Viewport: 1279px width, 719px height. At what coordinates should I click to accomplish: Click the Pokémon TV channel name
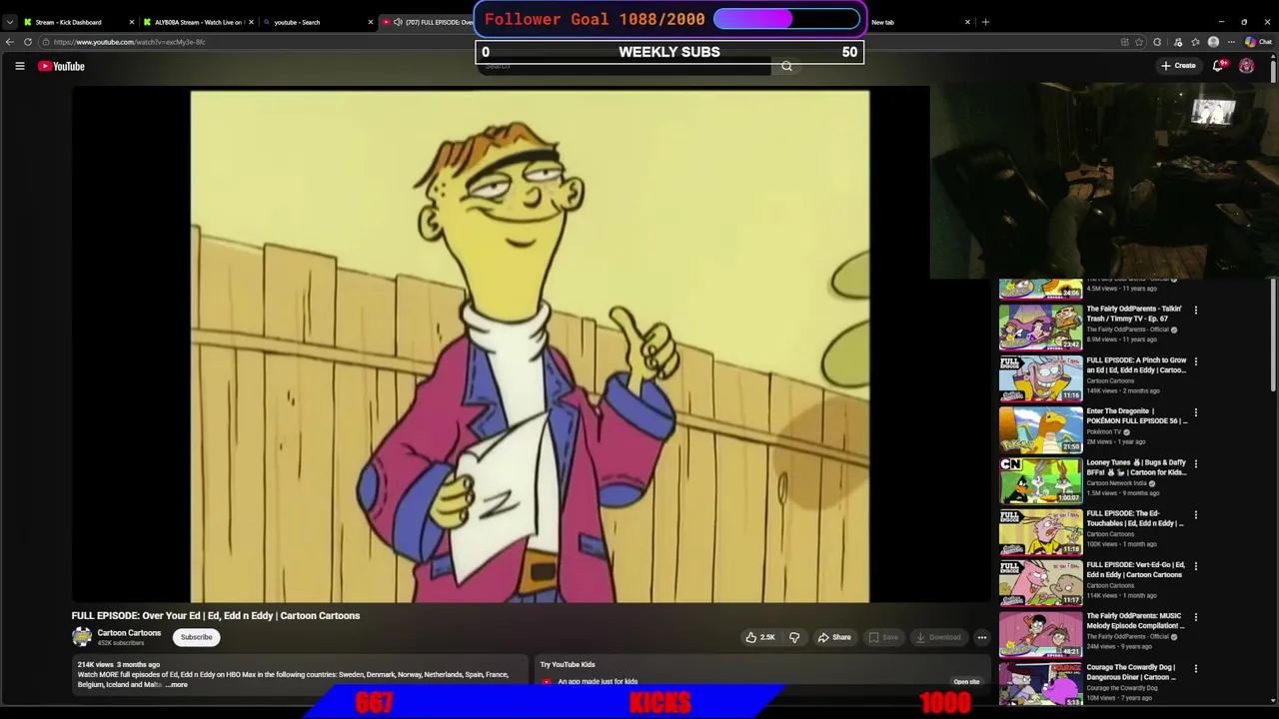point(1104,432)
